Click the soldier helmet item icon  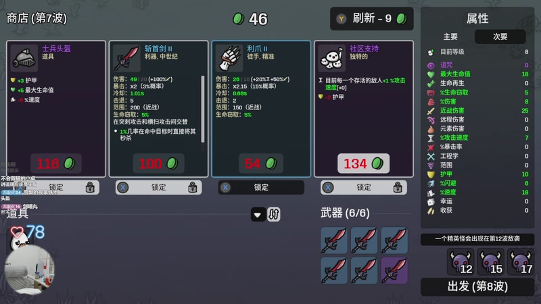[x=24, y=58]
